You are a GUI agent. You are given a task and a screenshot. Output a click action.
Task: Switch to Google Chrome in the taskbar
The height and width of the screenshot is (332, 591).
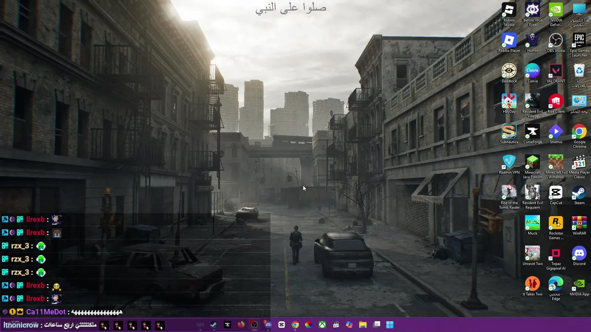coord(295,325)
